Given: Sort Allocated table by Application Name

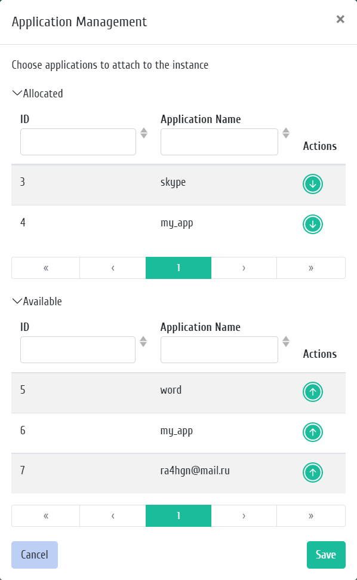Looking at the screenshot, I should pyautogui.click(x=286, y=133).
